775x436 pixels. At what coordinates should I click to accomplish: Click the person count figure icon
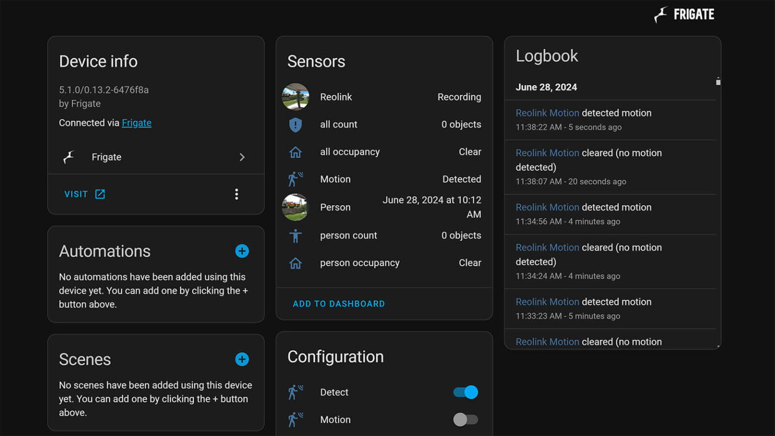(296, 236)
